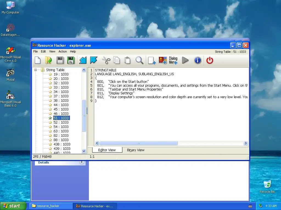Screen dimensions: 281x210
Task: Click the tree scrollbar down arrow
Action: (84, 151)
